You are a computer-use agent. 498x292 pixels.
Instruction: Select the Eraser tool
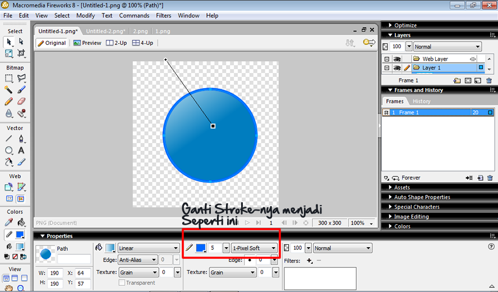(x=21, y=102)
